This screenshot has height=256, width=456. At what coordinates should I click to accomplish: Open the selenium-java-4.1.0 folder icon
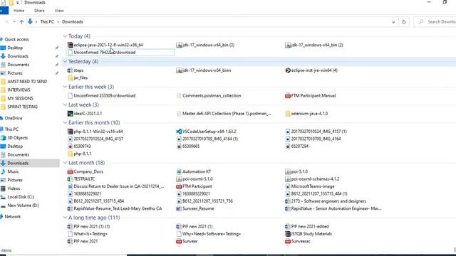click(x=288, y=114)
